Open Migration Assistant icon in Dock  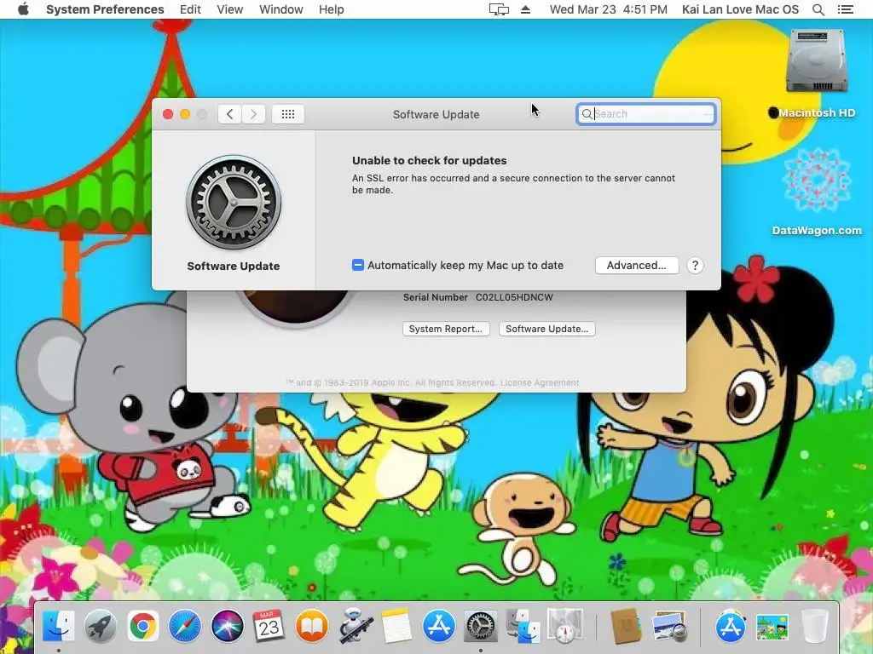click(x=523, y=626)
